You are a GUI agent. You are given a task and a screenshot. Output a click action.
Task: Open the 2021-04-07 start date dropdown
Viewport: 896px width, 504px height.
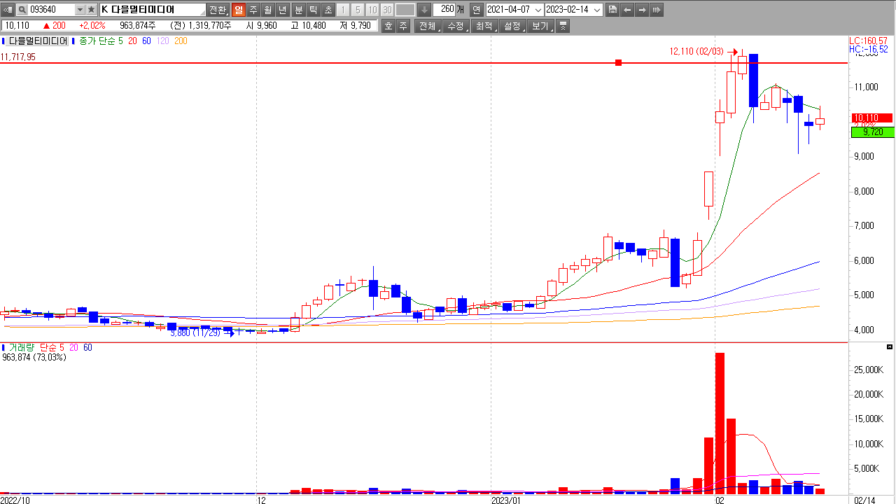(538, 10)
